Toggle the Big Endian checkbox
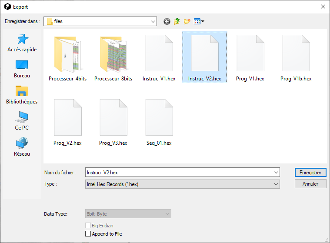This screenshot has height=243, width=330. 89,226
